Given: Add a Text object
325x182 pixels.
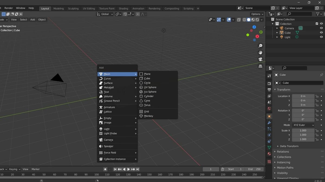Looking at the screenshot, I should point(118,92).
